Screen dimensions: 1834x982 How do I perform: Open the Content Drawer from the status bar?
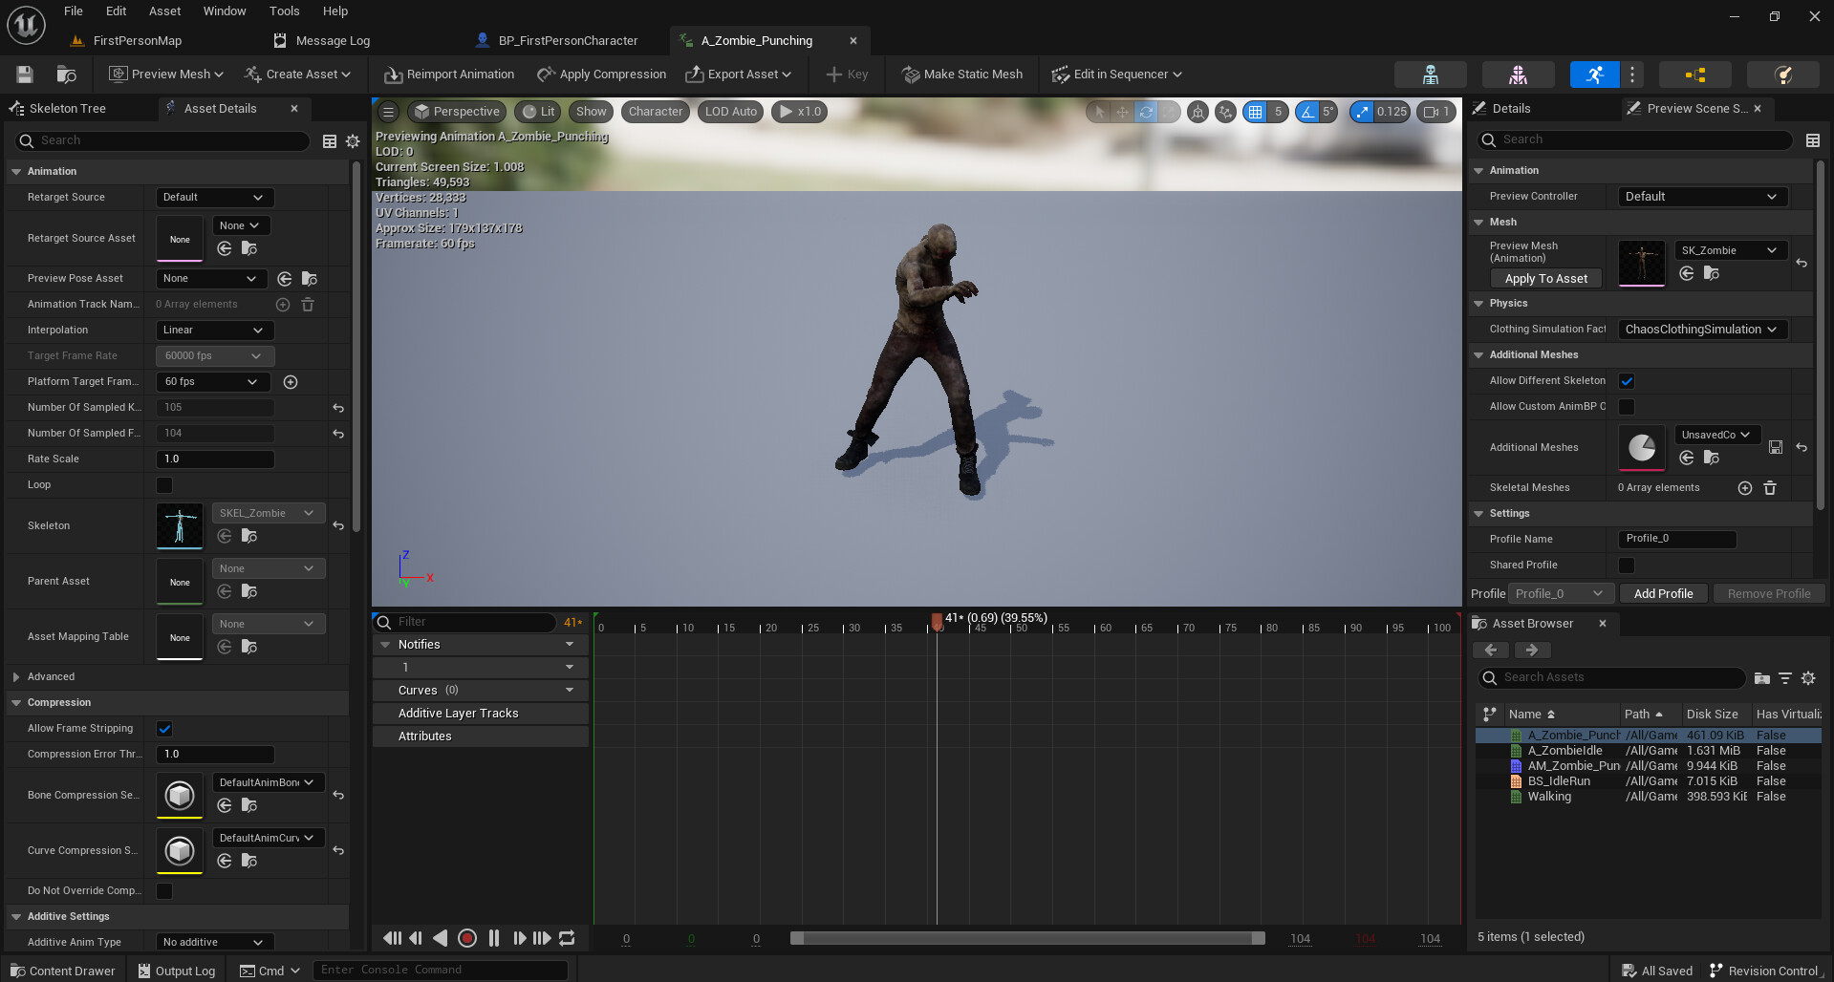[x=62, y=970]
